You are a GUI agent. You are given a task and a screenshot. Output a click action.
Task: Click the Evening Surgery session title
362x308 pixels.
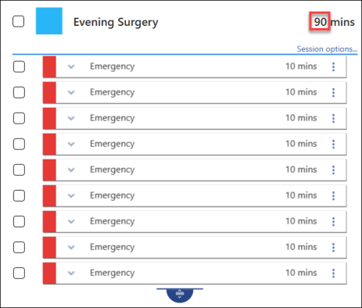(116, 23)
